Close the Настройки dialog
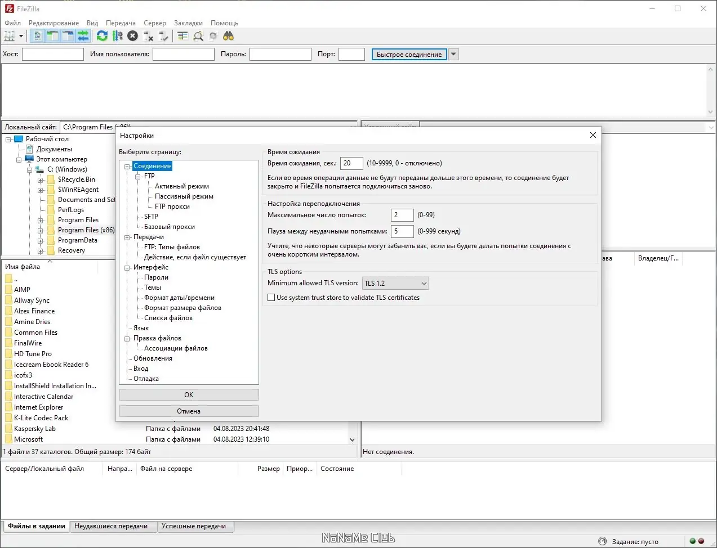The image size is (717, 548). tap(593, 136)
